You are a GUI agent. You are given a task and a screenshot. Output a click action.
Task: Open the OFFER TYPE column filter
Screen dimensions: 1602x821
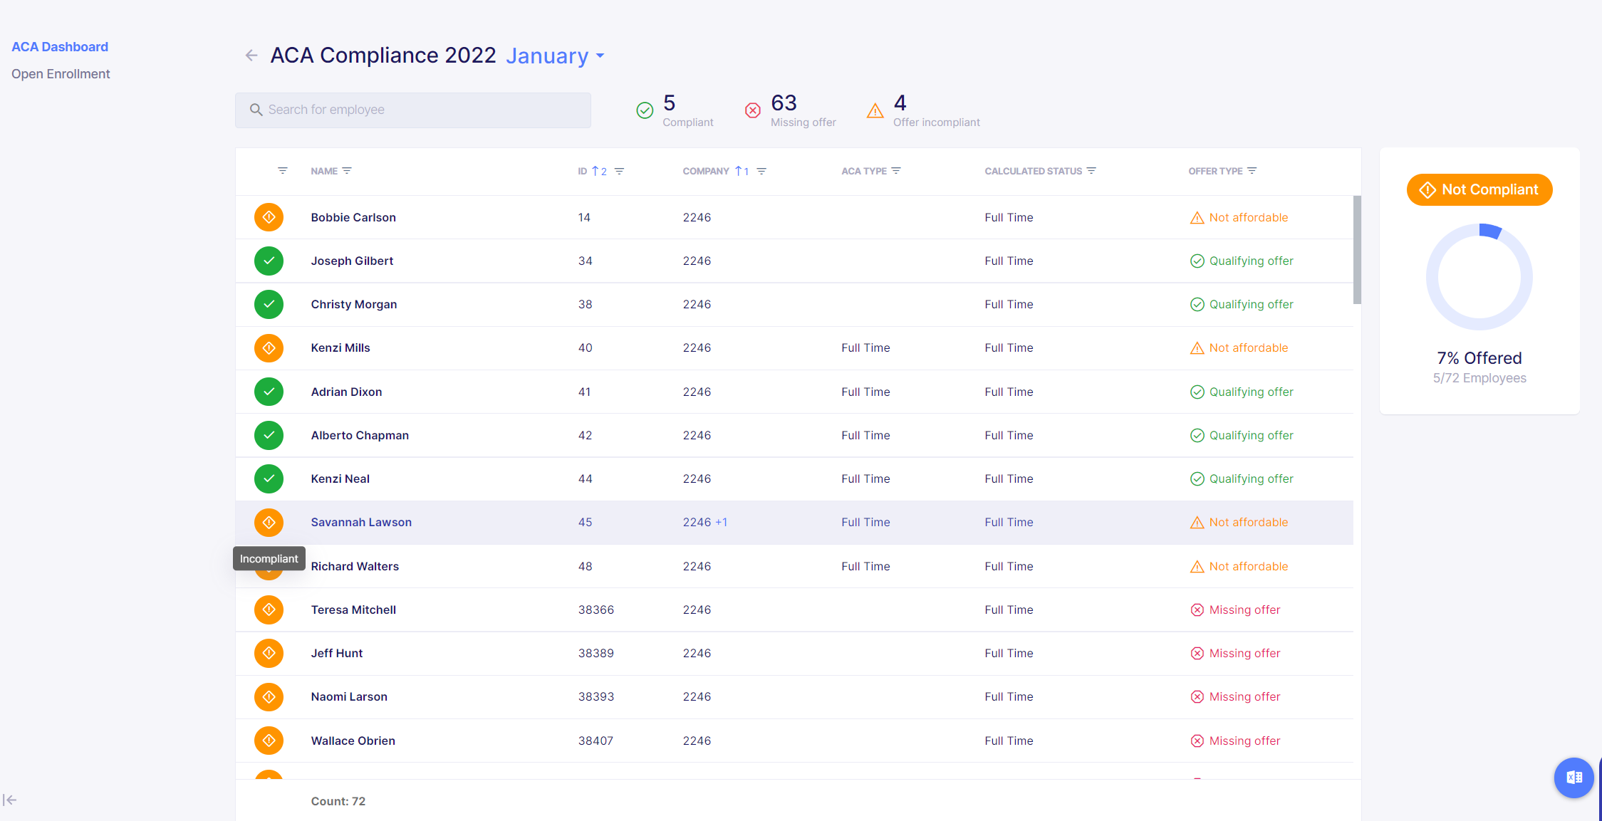[x=1252, y=171]
